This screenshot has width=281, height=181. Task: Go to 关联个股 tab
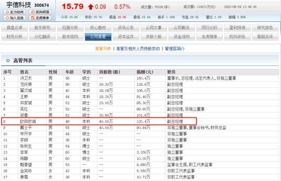tap(154, 37)
